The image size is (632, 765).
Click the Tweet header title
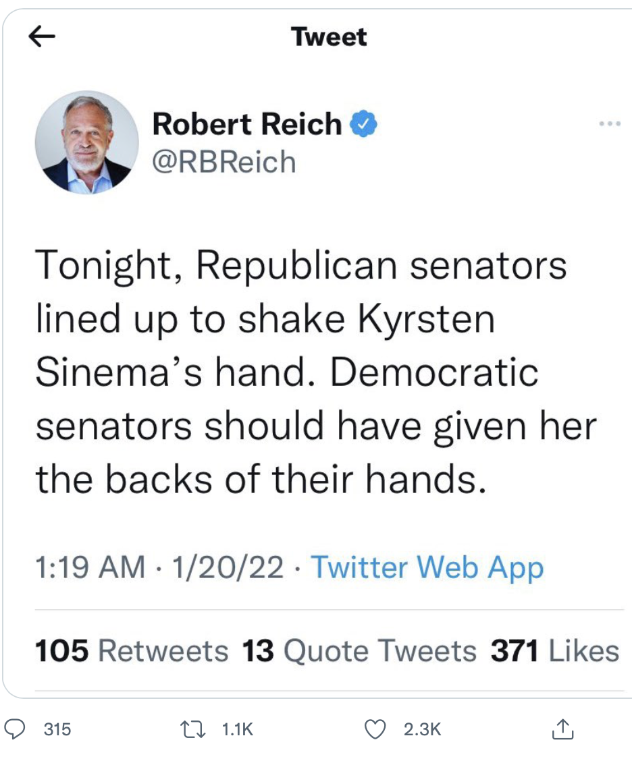coord(329,36)
